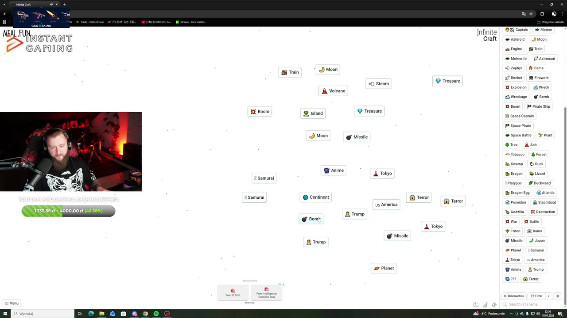567x318 pixels.
Task: Open the Windows notification center icon
Action: pyautogui.click(x=560, y=314)
